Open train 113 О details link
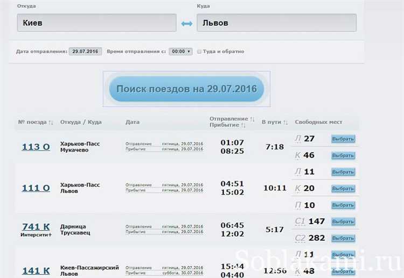The width and height of the screenshot is (404, 278). [x=36, y=147]
